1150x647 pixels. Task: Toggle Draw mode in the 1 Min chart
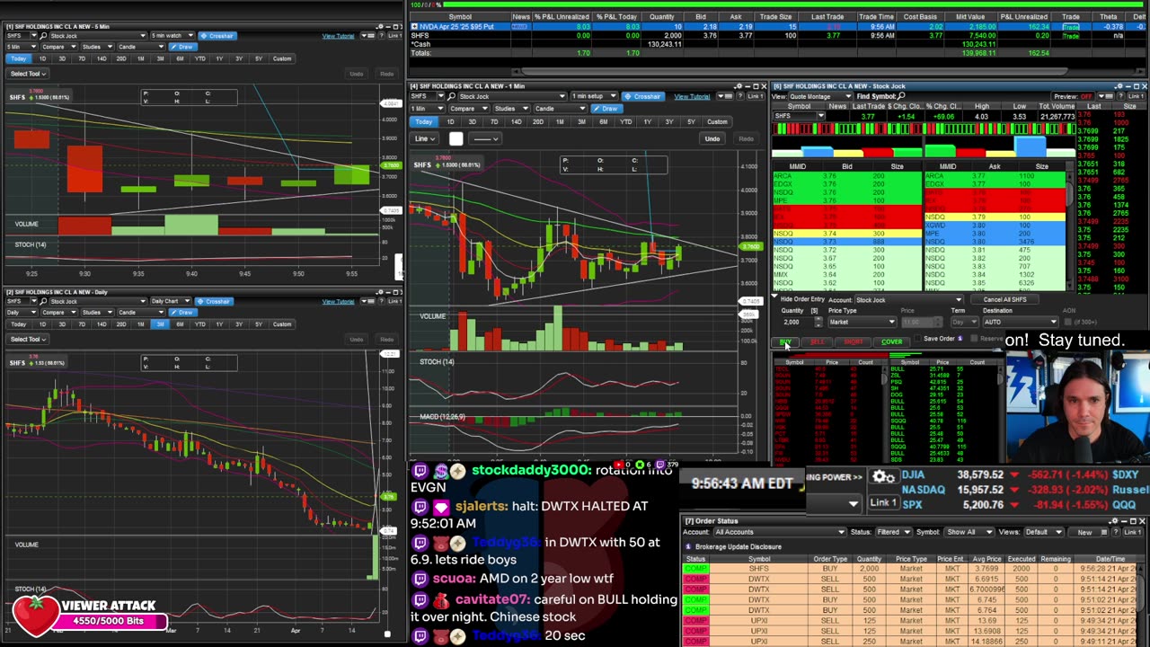(x=607, y=109)
